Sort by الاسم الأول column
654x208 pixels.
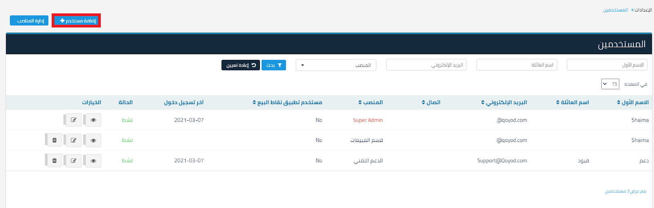(633, 102)
